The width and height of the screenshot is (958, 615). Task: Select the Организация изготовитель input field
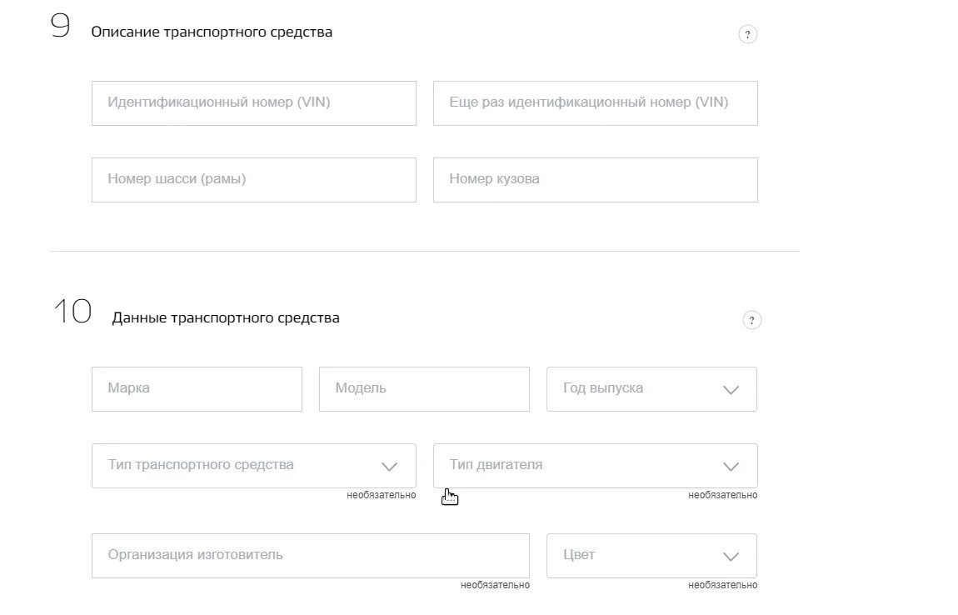pyautogui.click(x=310, y=555)
